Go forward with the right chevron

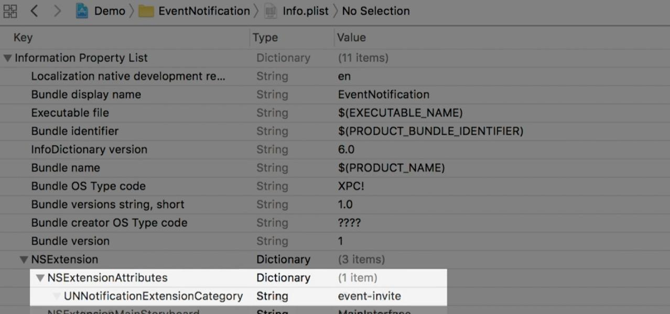point(58,11)
